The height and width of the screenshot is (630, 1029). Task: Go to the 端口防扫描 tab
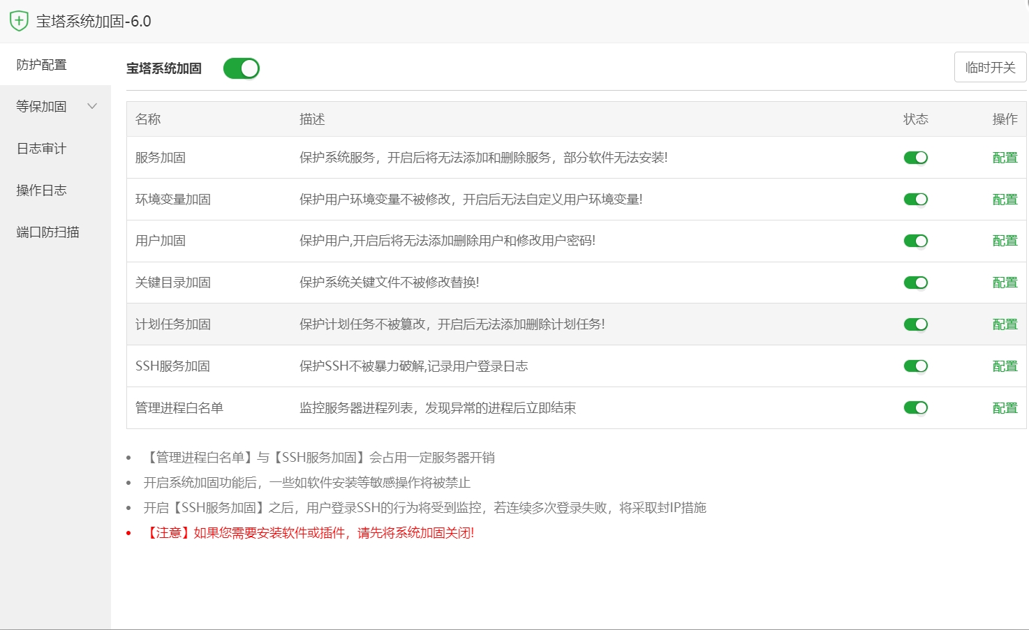coord(48,232)
